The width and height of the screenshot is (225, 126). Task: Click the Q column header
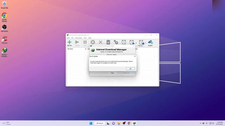click(x=86, y=49)
